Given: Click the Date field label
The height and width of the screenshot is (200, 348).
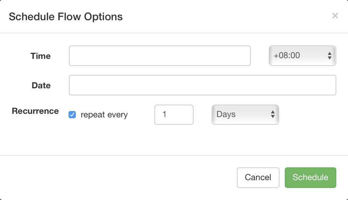Looking at the screenshot, I should point(41,85).
